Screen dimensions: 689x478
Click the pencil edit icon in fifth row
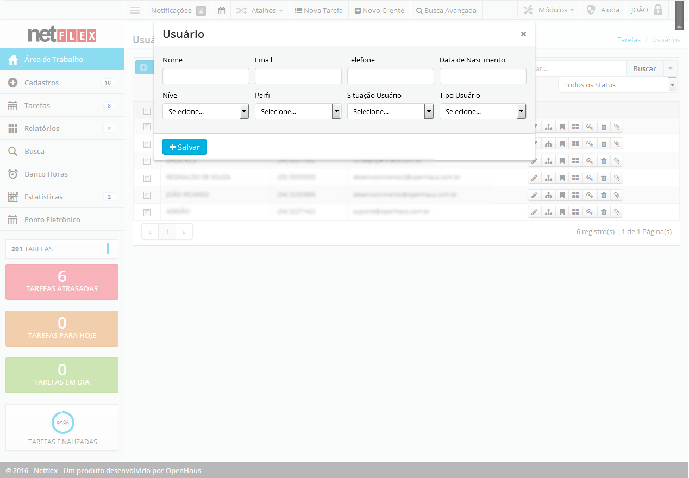click(535, 195)
